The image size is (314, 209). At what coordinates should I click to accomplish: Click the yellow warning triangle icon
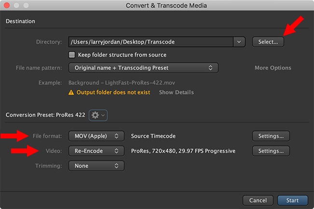(x=71, y=93)
